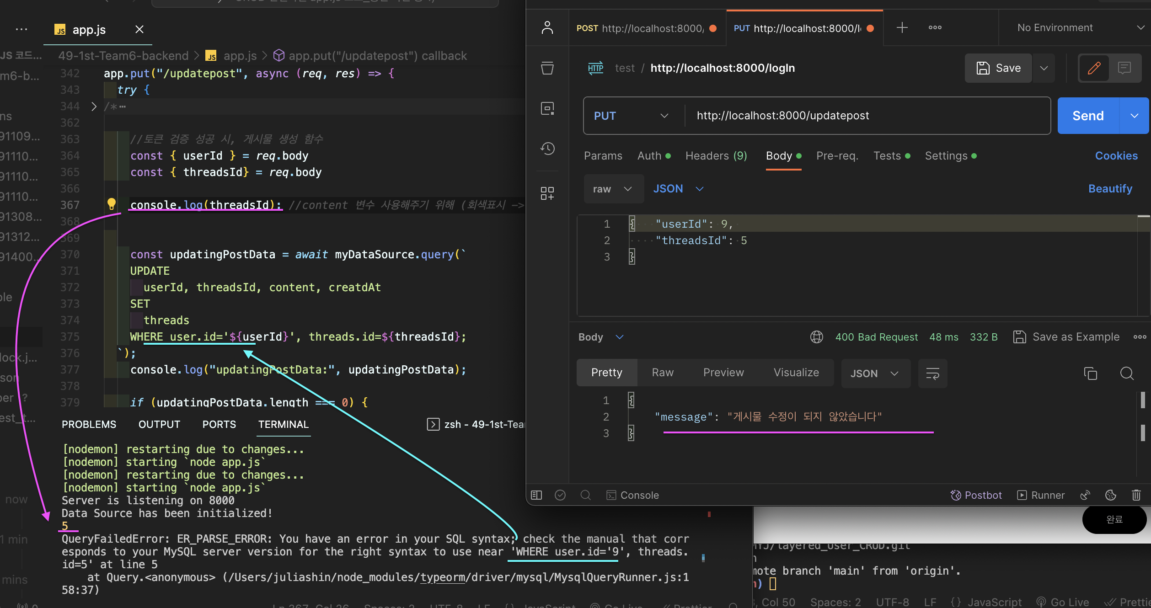This screenshot has height=608, width=1151.
Task: Click the Beautify link
Action: point(1110,189)
